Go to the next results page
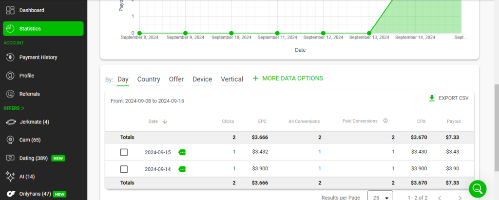The height and width of the screenshot is (200, 499). (461, 198)
